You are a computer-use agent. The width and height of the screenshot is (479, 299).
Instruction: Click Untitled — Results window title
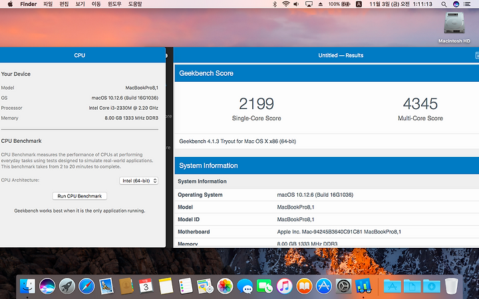(341, 55)
